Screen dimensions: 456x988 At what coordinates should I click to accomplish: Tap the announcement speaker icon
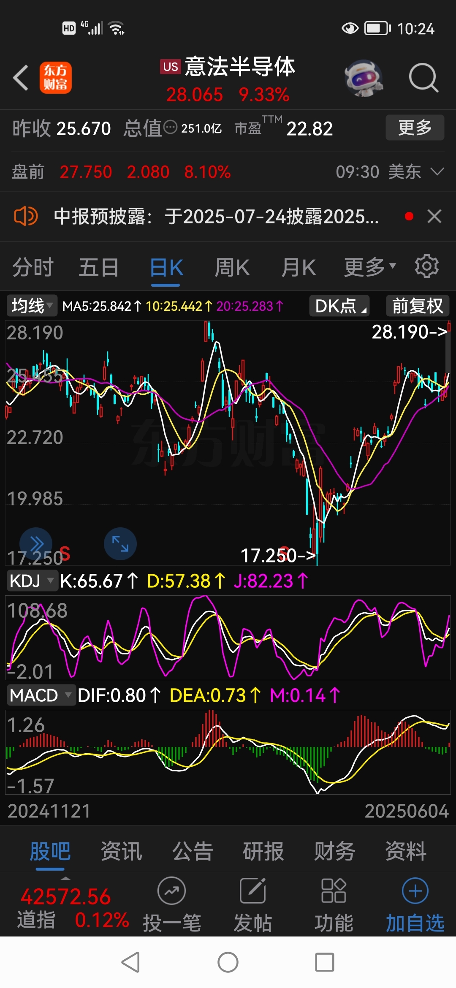[x=26, y=216]
